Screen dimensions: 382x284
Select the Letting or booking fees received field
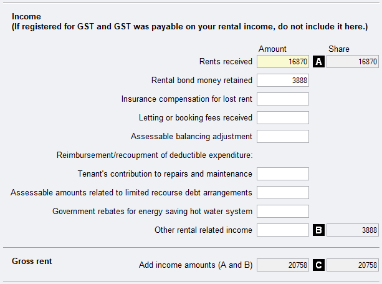pyautogui.click(x=283, y=118)
